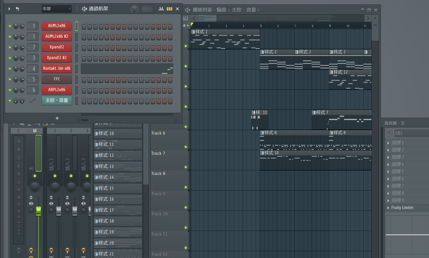The width and height of the screenshot is (429, 258).
Task: Click the speaker icon beside 通道机架
Action: click(x=85, y=9)
